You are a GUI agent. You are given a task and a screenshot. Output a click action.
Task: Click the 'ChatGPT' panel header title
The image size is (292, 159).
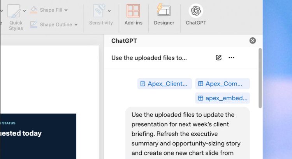124,41
